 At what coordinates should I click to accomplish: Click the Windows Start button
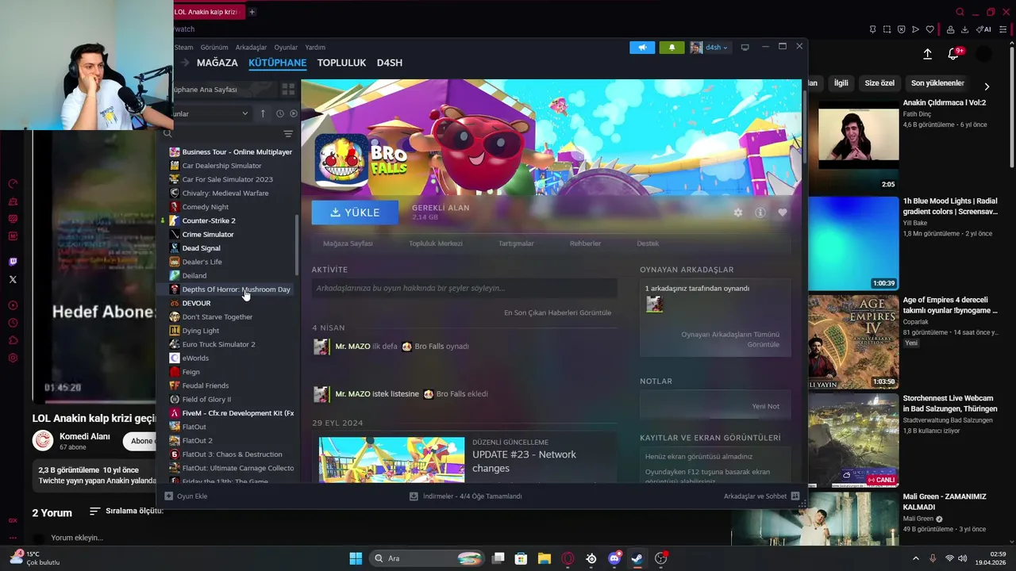(356, 558)
